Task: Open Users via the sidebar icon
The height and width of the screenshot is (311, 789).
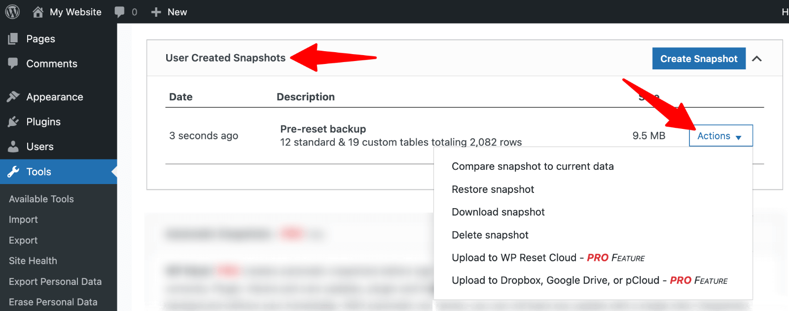Action: click(x=13, y=146)
